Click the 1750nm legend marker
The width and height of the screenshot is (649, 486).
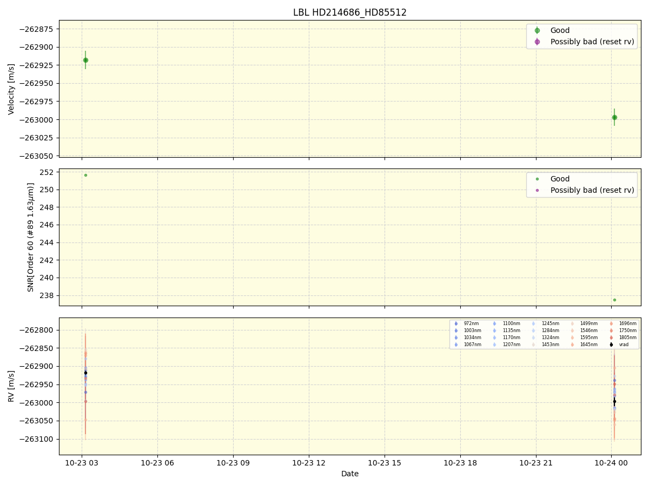coord(611,330)
